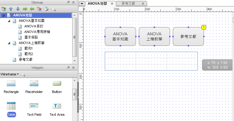
Task: Move page up with blue up arrow
Action: 11,9
